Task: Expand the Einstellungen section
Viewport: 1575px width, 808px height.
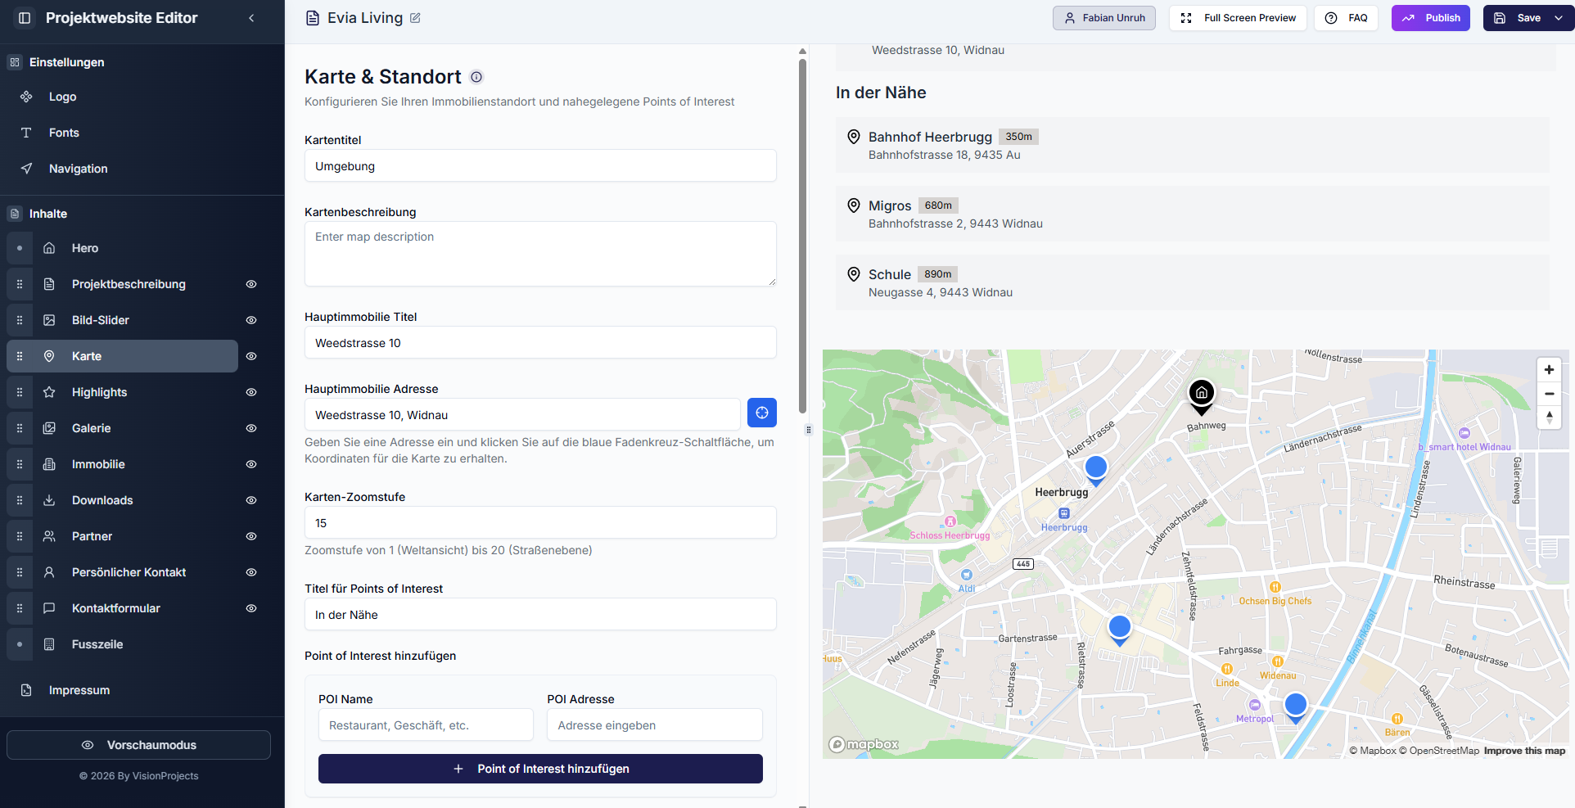Action: coord(66,62)
